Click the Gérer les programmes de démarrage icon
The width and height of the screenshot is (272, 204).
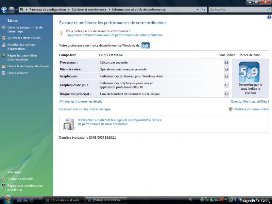[x=3, y=27]
